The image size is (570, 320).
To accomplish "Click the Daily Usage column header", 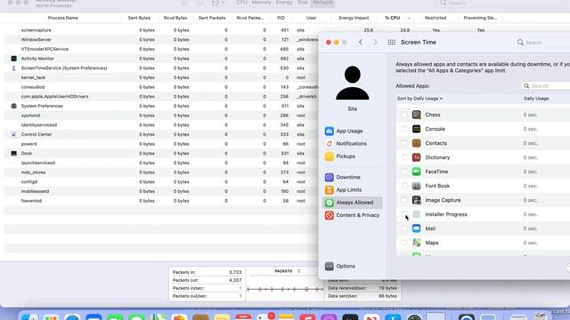I will pyautogui.click(x=536, y=99).
